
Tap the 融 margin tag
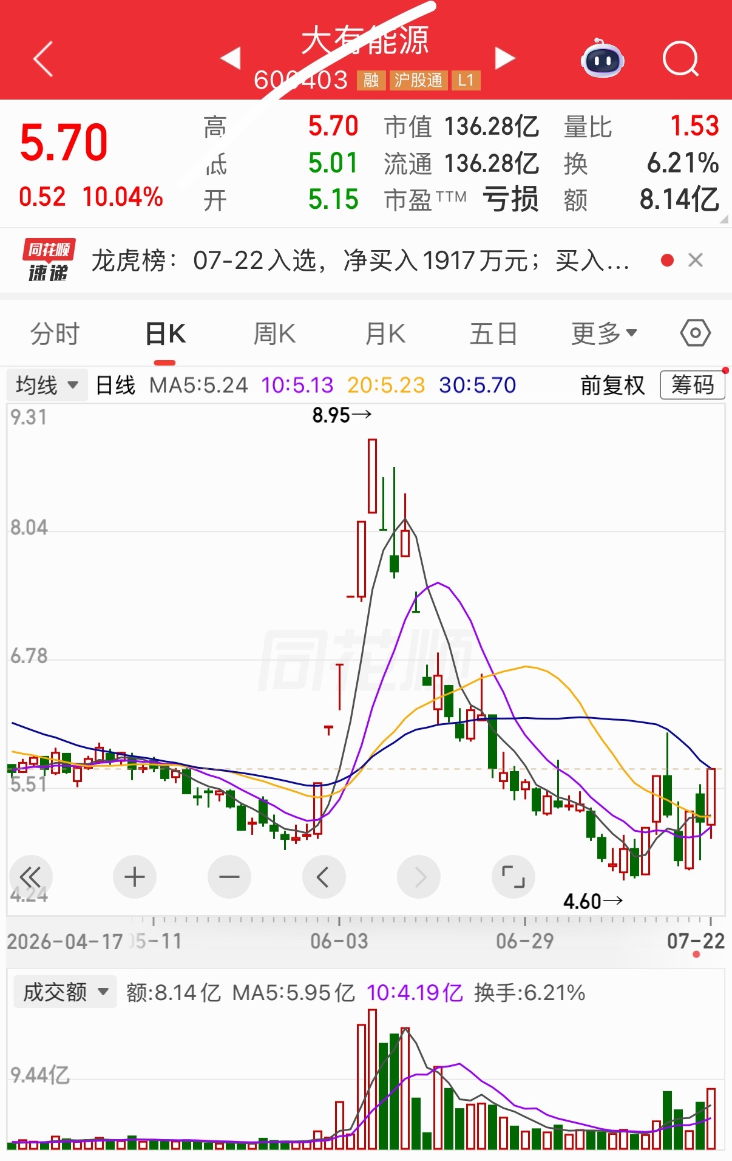371,80
